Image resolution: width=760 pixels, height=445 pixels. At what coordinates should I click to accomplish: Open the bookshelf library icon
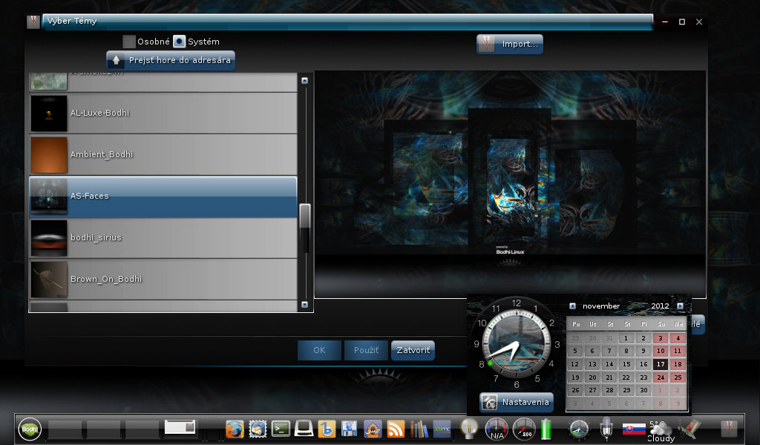pos(419,429)
